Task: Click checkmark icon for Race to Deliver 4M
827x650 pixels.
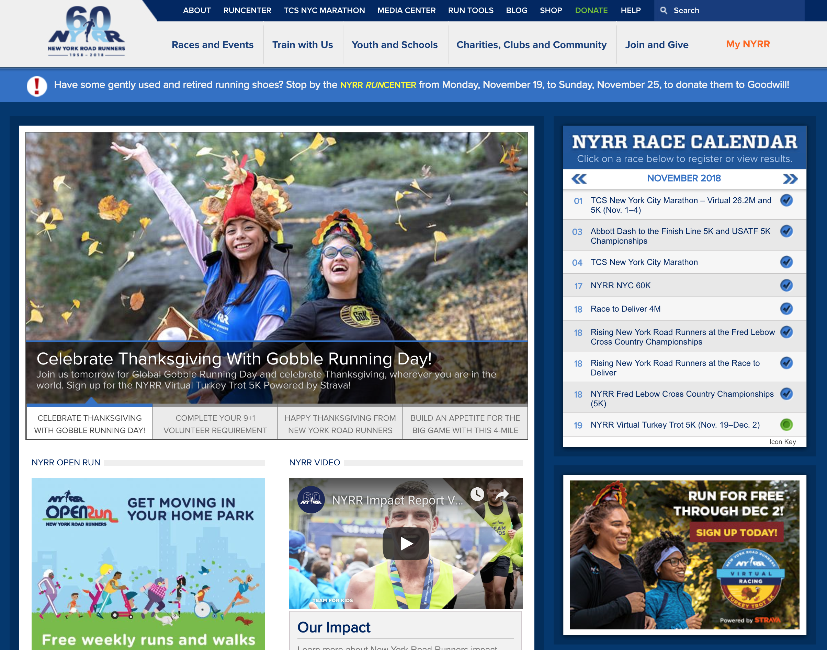Action: point(786,308)
